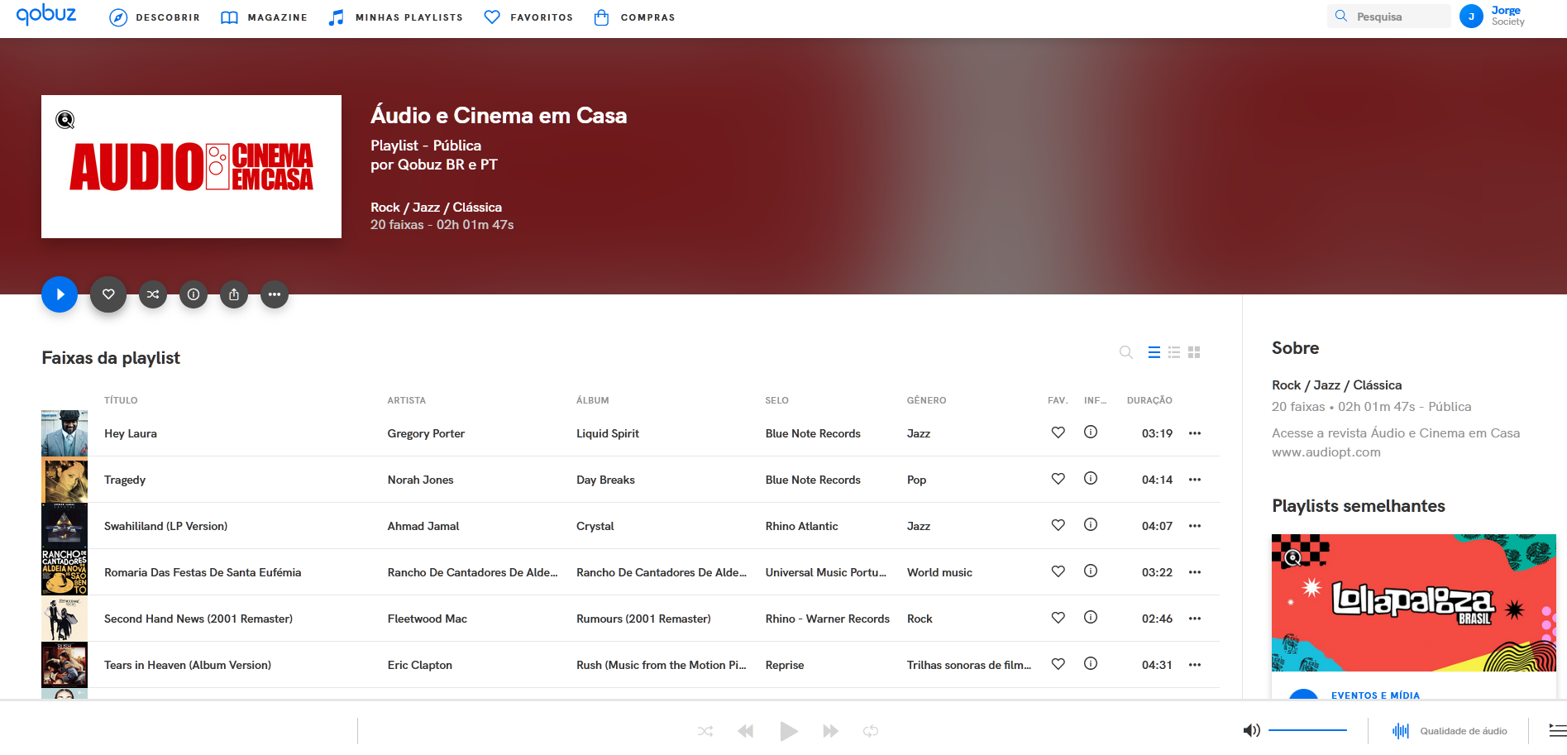
Task: Focus the Pesquisa search field
Action: [1389, 17]
